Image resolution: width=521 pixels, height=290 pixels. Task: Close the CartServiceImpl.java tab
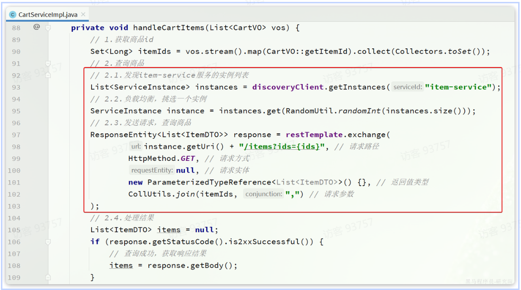point(83,14)
